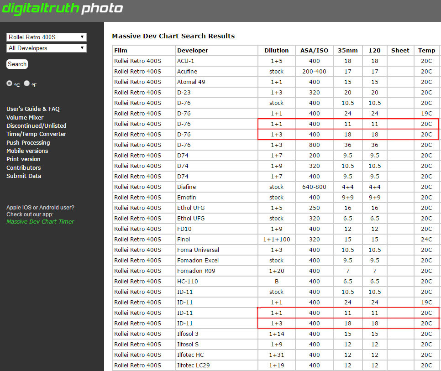Image resolution: width=441 pixels, height=371 pixels.
Task: Open Mobile versions page
Action: (27, 151)
